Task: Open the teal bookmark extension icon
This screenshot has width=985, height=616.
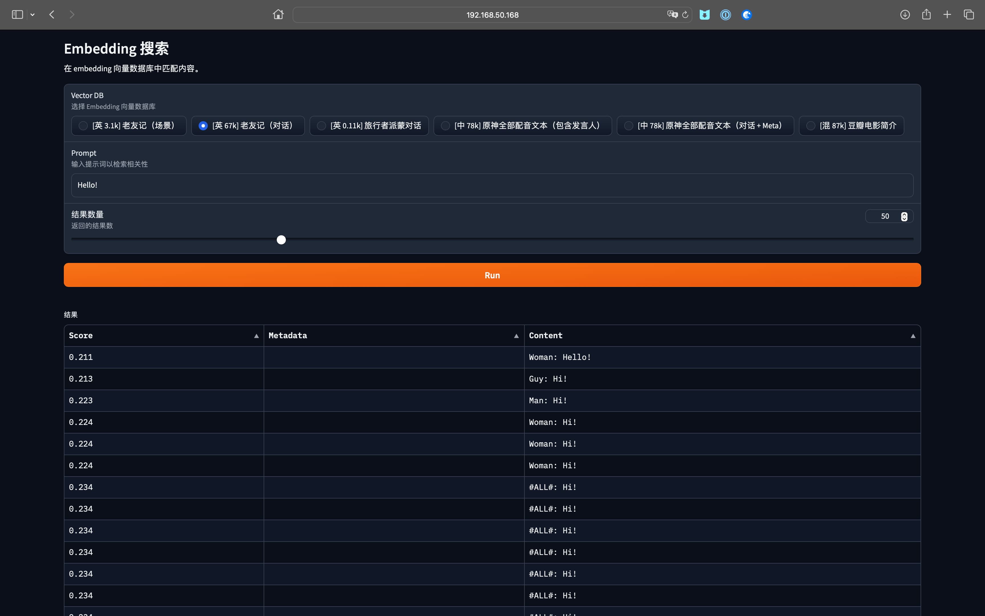Action: (705, 15)
